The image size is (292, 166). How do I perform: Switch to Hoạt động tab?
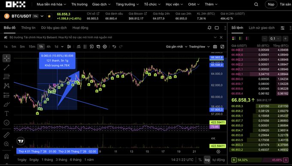(x=80, y=28)
